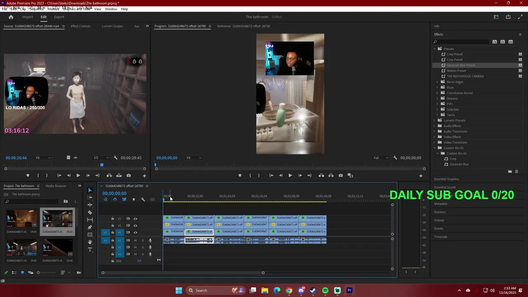Open Program monitor settings wrench

pyautogui.click(x=395, y=158)
